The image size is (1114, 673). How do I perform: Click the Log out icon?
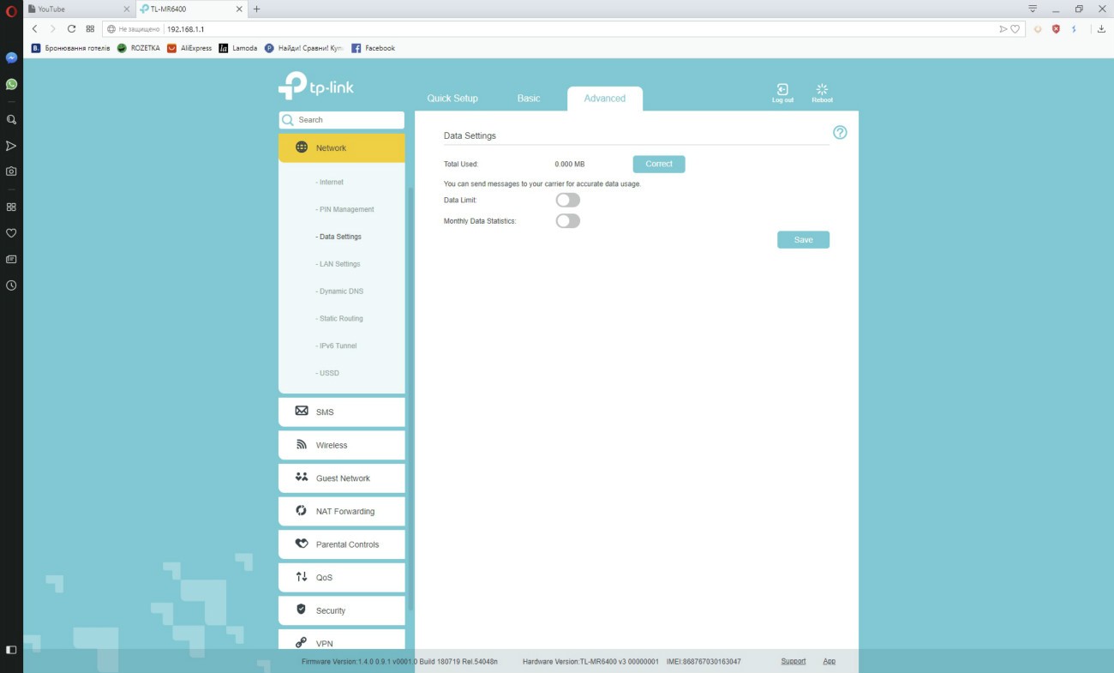point(782,90)
